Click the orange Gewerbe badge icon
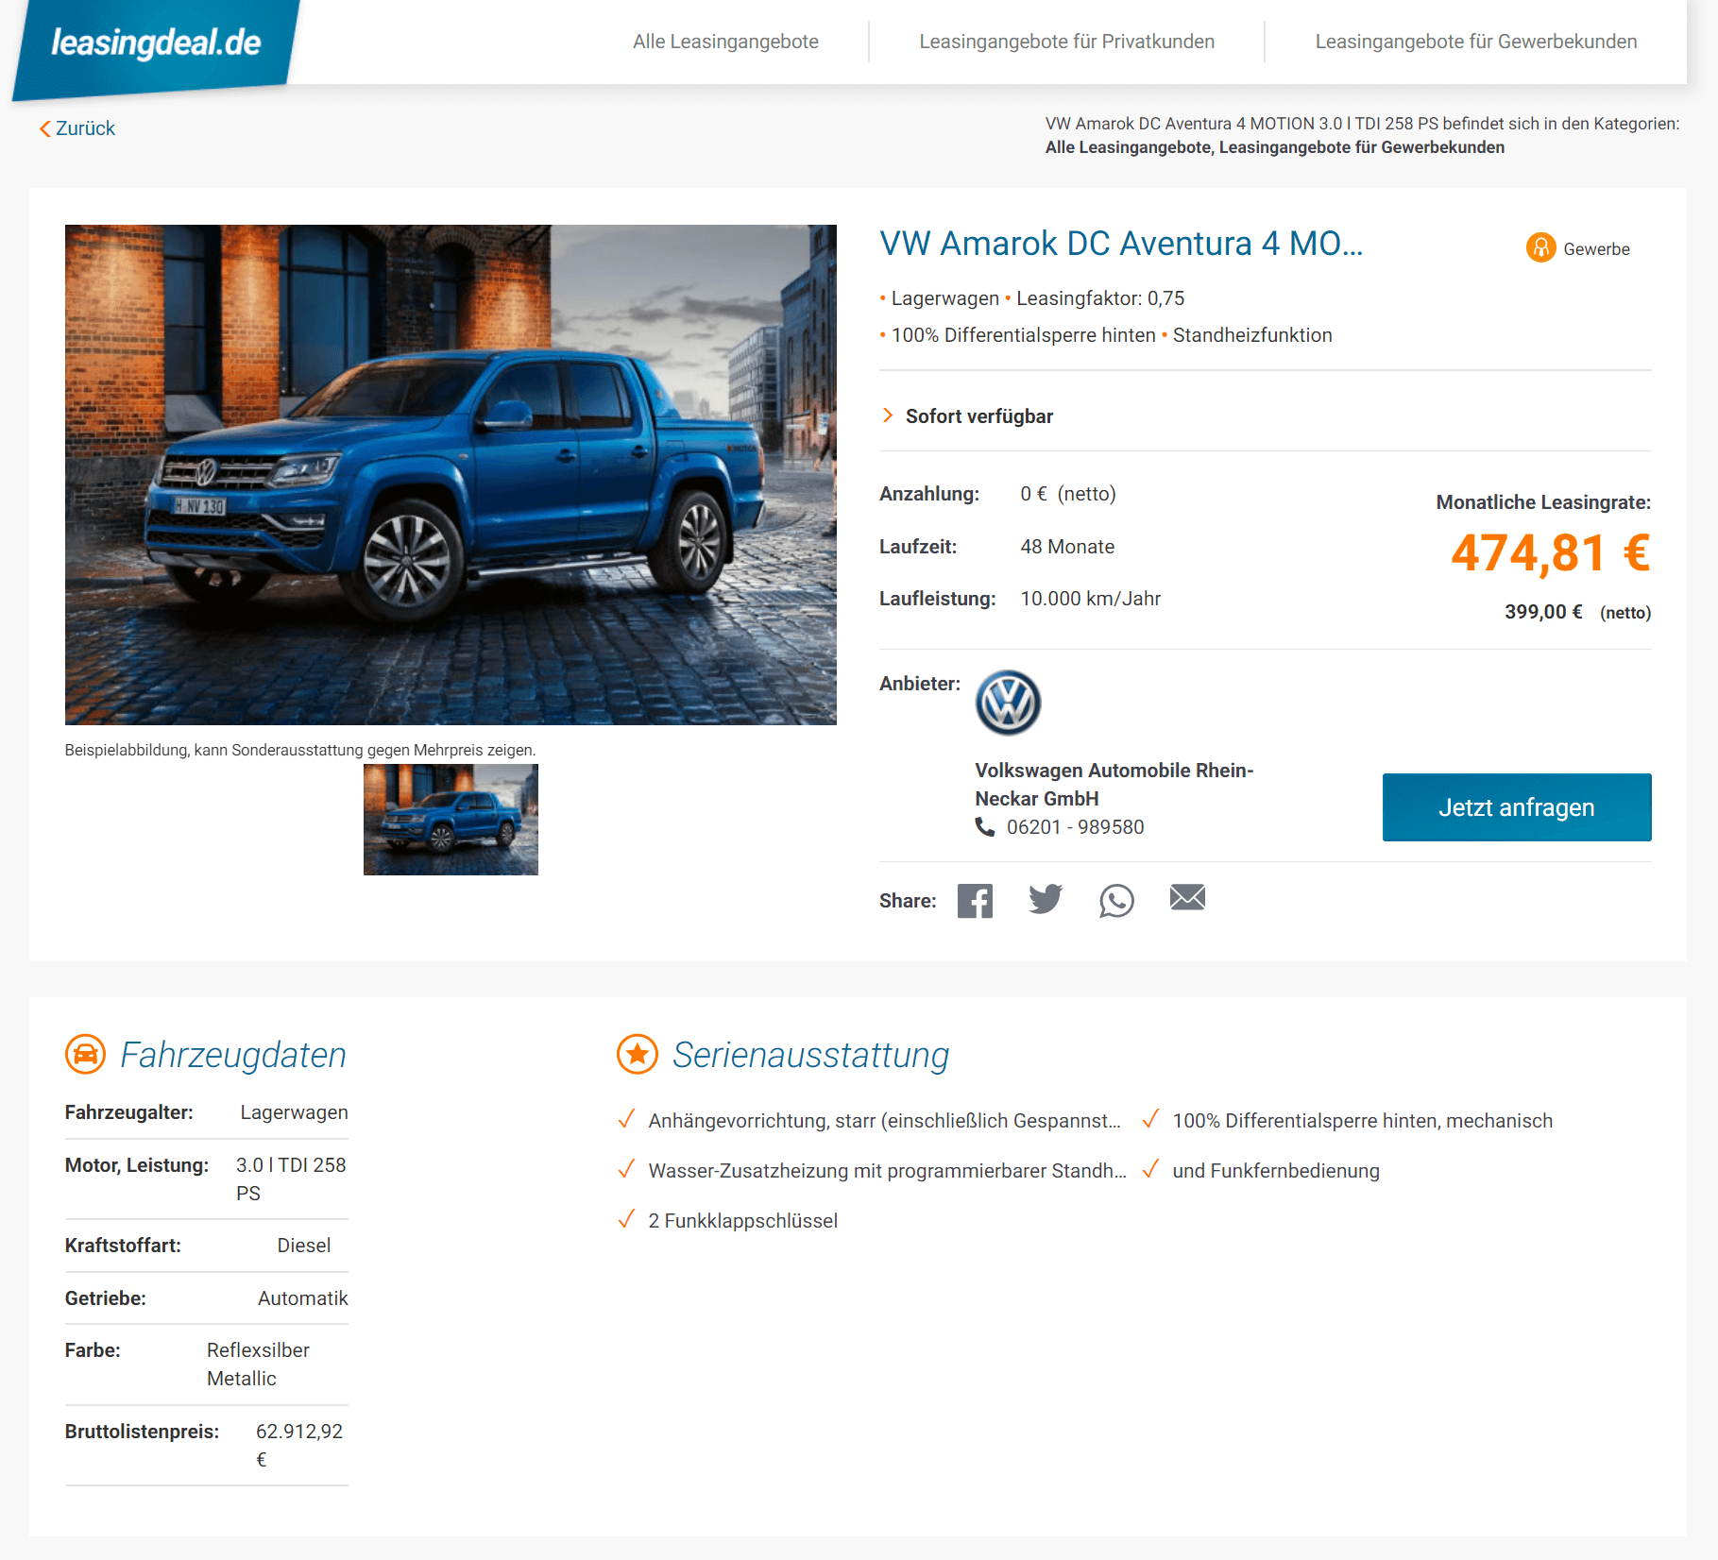The height and width of the screenshot is (1560, 1718). pyautogui.click(x=1540, y=247)
